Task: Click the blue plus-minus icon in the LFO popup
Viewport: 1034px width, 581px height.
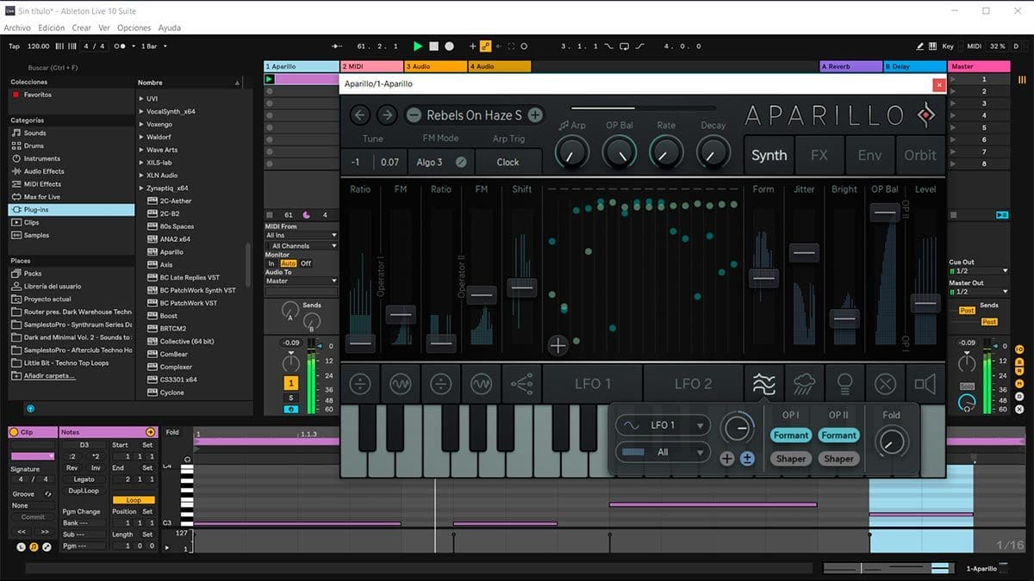Action: pos(747,459)
